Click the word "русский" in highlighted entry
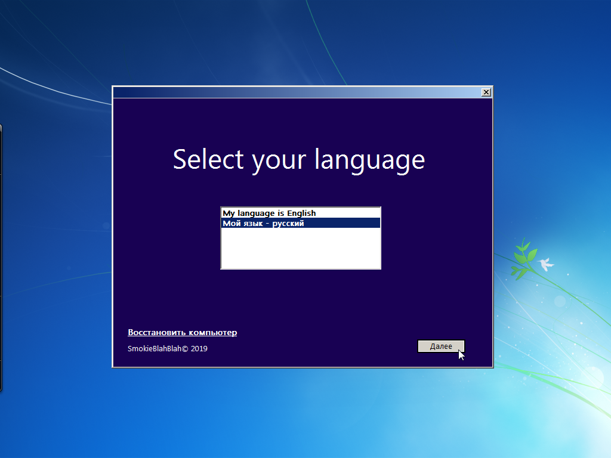Image resolution: width=611 pixels, height=458 pixels. point(288,224)
